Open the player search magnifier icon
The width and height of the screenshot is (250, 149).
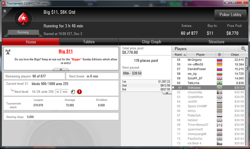(x=243, y=49)
